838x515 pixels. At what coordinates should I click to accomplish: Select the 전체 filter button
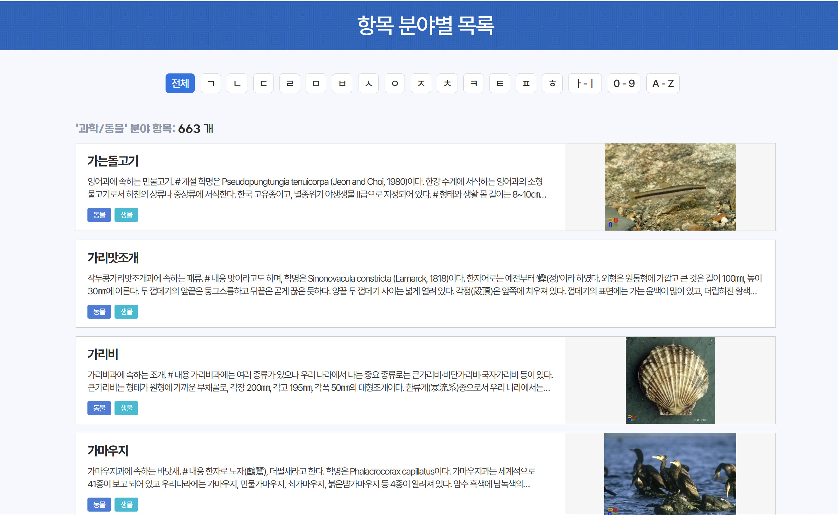click(x=180, y=83)
